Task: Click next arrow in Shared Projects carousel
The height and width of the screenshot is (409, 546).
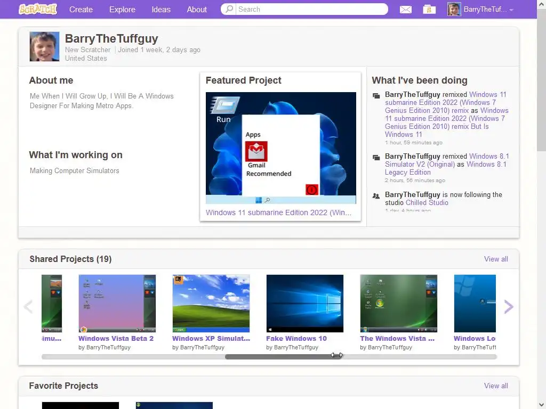Action: tap(508, 306)
